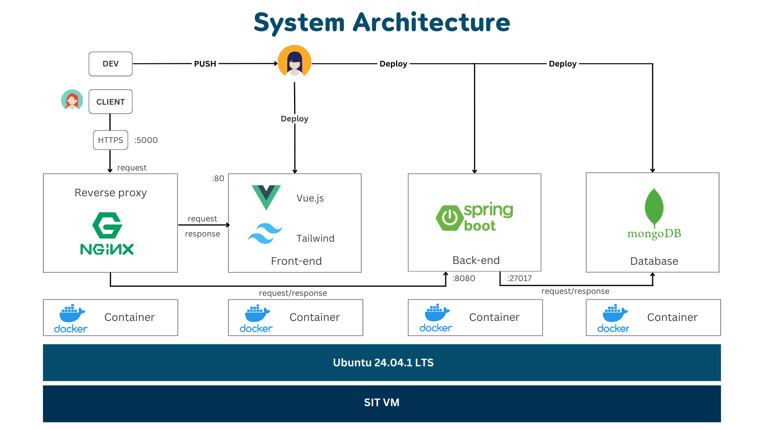Select the DEV box
The image size is (764, 430).
pyautogui.click(x=111, y=64)
